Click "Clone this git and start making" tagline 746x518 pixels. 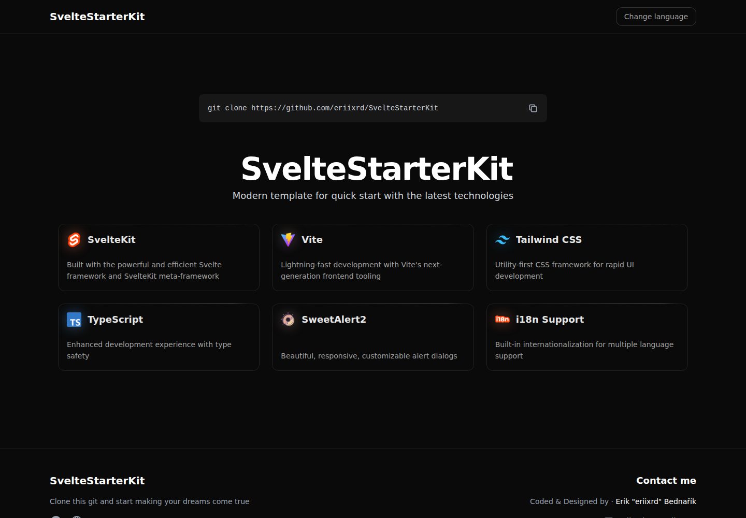(150, 501)
